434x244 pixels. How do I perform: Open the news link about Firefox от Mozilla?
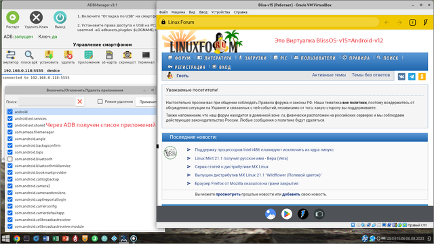(246, 184)
